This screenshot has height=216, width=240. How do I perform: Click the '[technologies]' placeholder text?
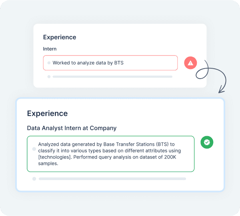(55, 157)
